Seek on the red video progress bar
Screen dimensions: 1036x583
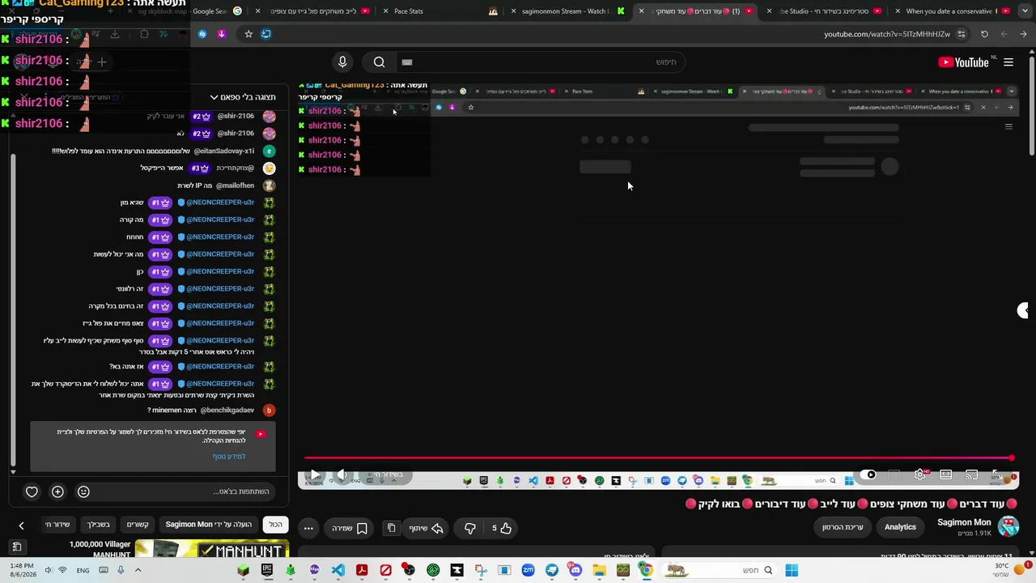pyautogui.click(x=659, y=458)
